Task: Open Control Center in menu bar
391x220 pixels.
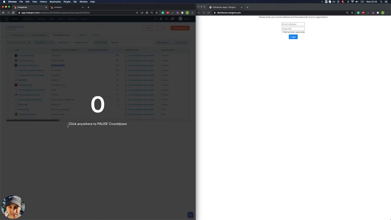Action: pos(386,2)
